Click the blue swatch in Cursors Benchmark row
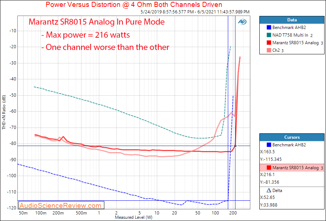 click(x=269, y=145)
